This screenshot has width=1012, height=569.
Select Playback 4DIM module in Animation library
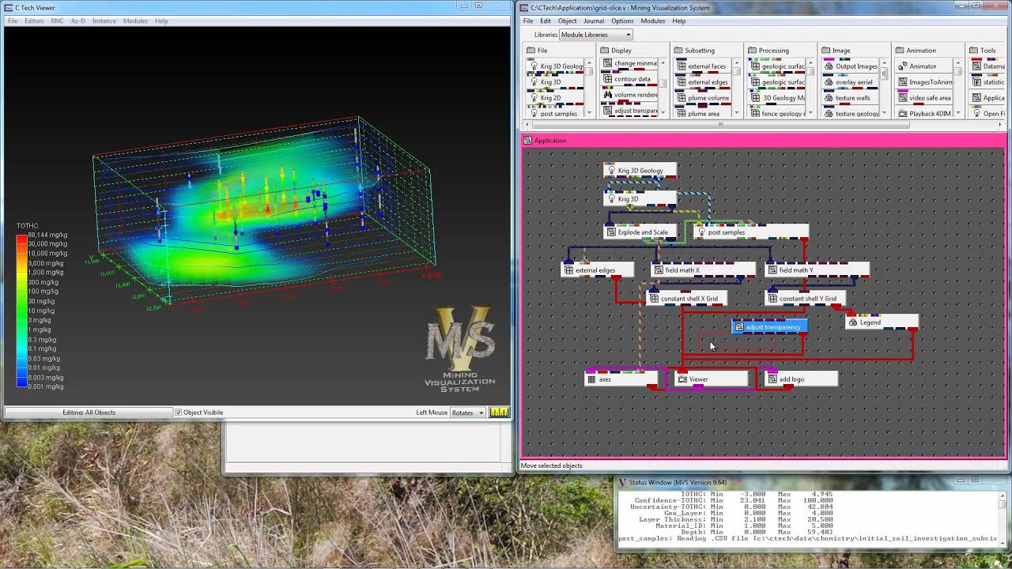tap(924, 114)
